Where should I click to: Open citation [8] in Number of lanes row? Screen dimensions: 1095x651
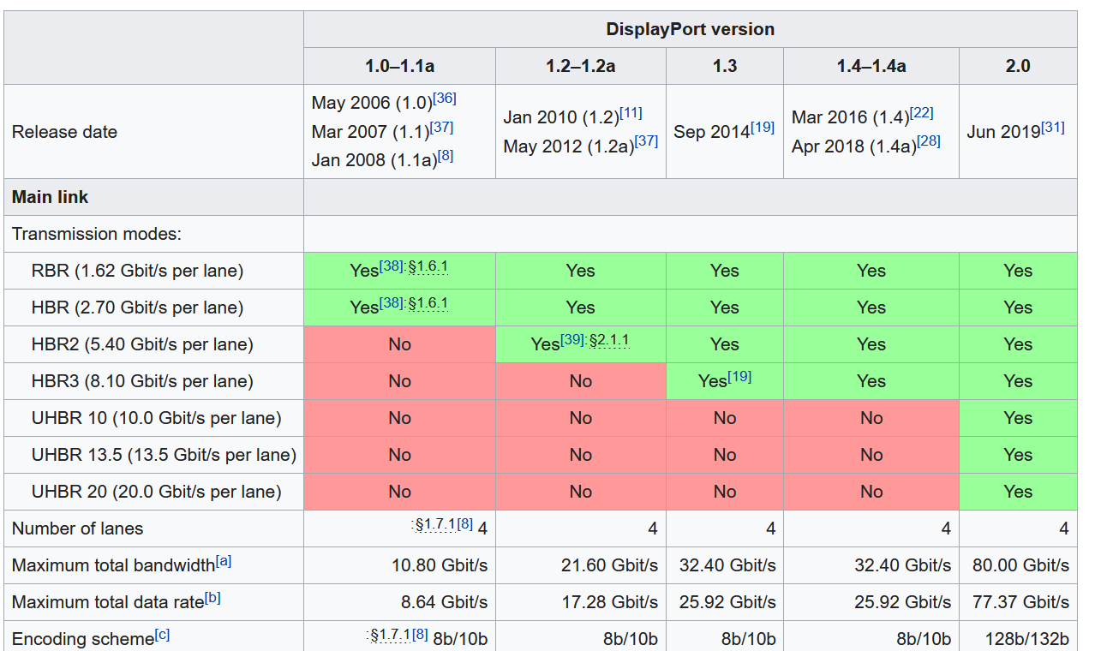(x=464, y=524)
